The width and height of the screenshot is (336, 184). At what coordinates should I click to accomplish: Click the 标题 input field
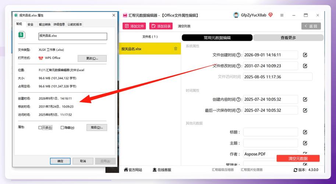pyautogui.click(x=270, y=132)
